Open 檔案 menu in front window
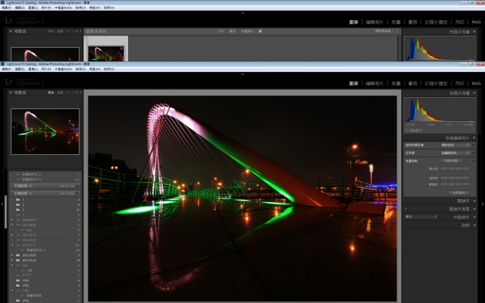 coord(6,69)
